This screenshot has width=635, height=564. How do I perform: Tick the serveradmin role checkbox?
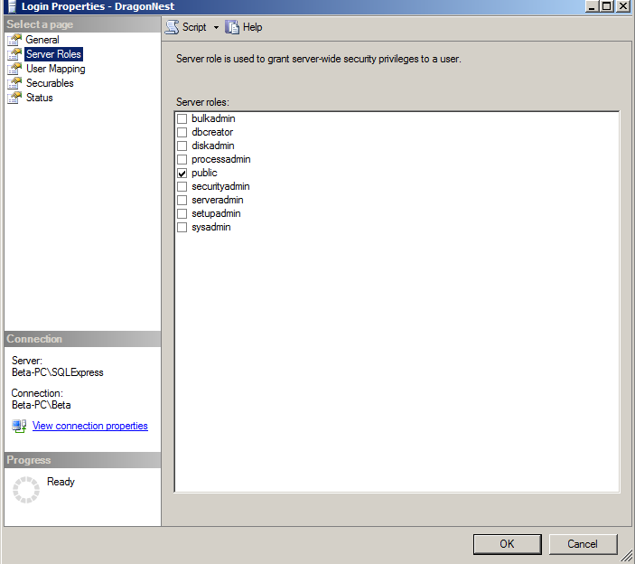point(182,200)
